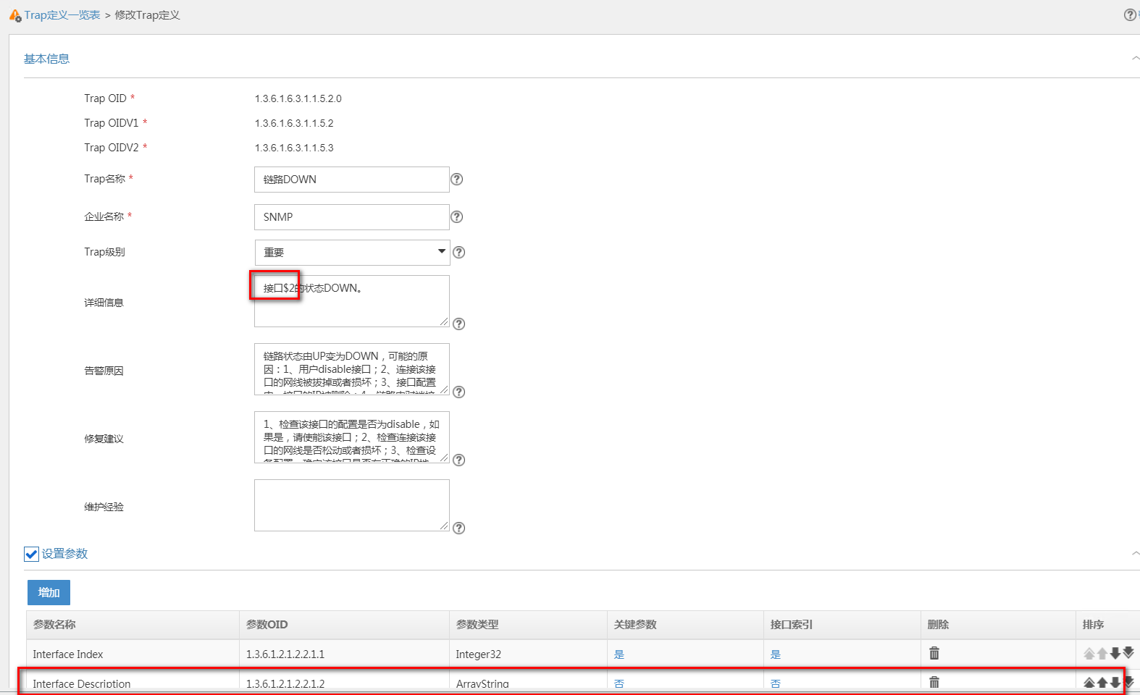Click the OID cell 1.3.6.1.2.1.2.2.1.1
Screen dimensions: 1140x695
pyautogui.click(x=344, y=654)
